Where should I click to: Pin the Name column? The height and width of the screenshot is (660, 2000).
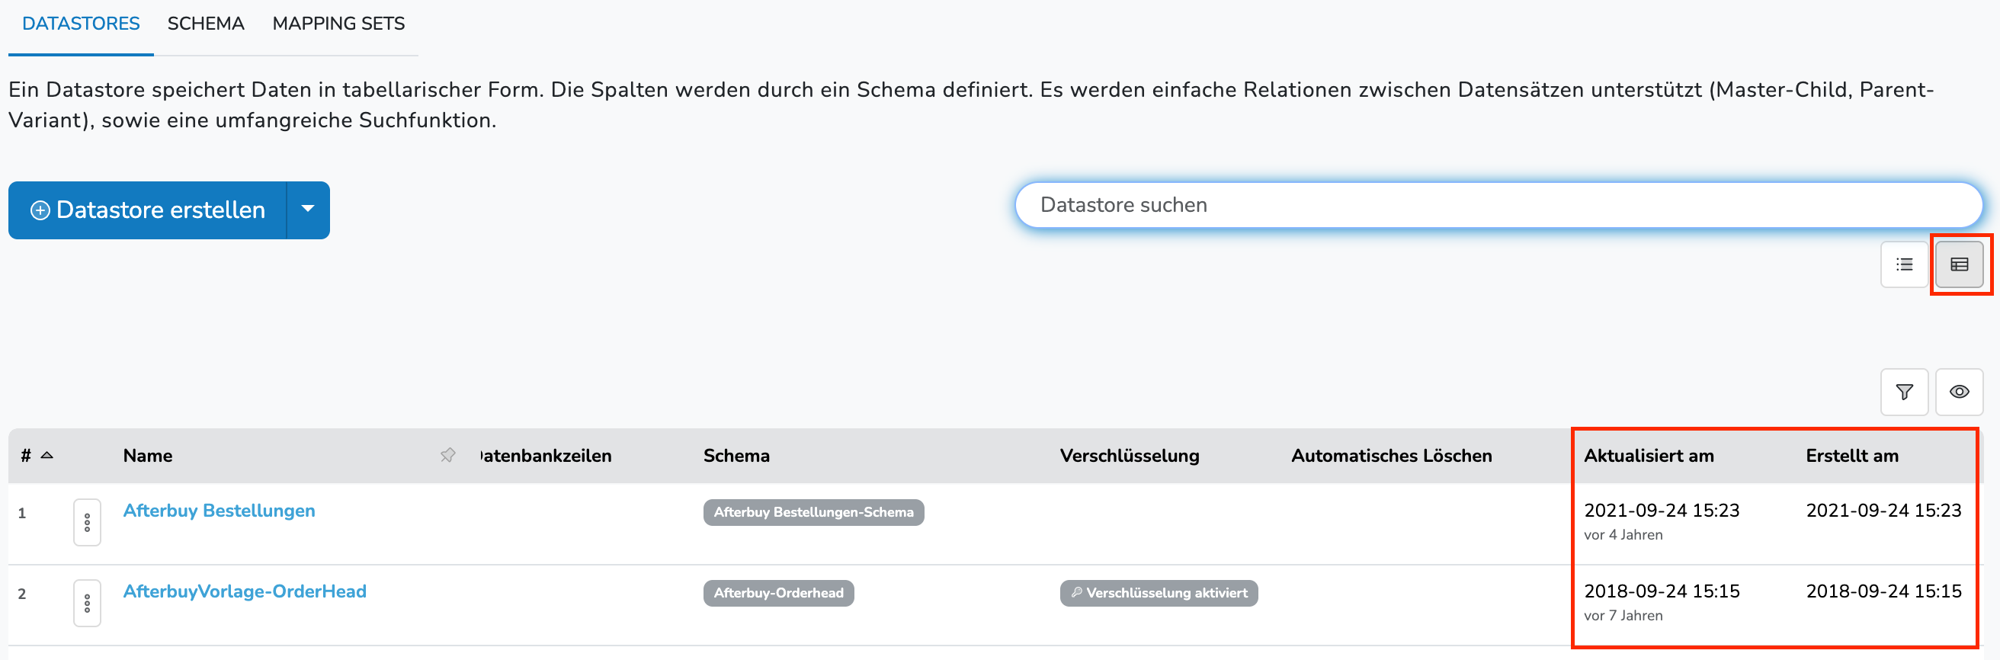(x=448, y=455)
